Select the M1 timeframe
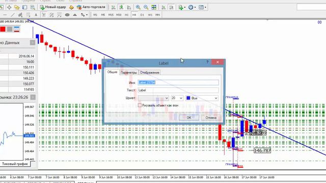The width and height of the screenshot is (326, 183). point(95,15)
